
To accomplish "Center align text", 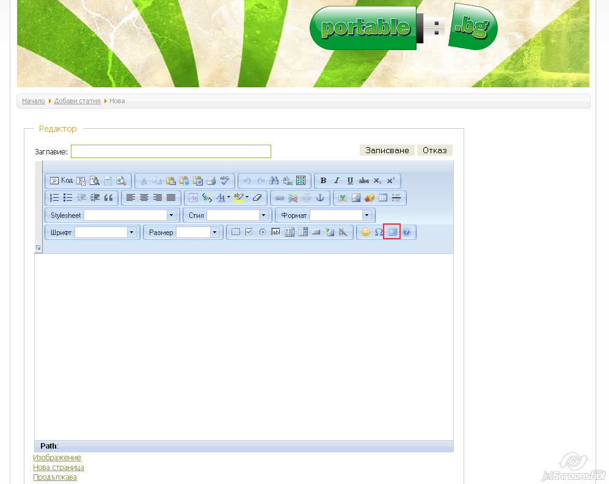I will click(144, 198).
